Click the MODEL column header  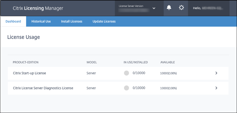pos(92,62)
